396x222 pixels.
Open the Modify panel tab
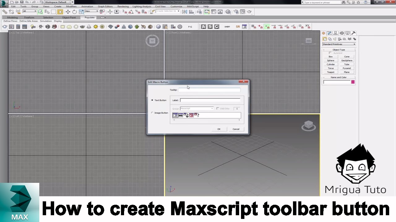329,33
